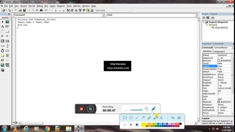Image resolution: width=235 pixels, height=132 pixels.
Task: Choose the smallest pen size dot
Action: [125, 125]
